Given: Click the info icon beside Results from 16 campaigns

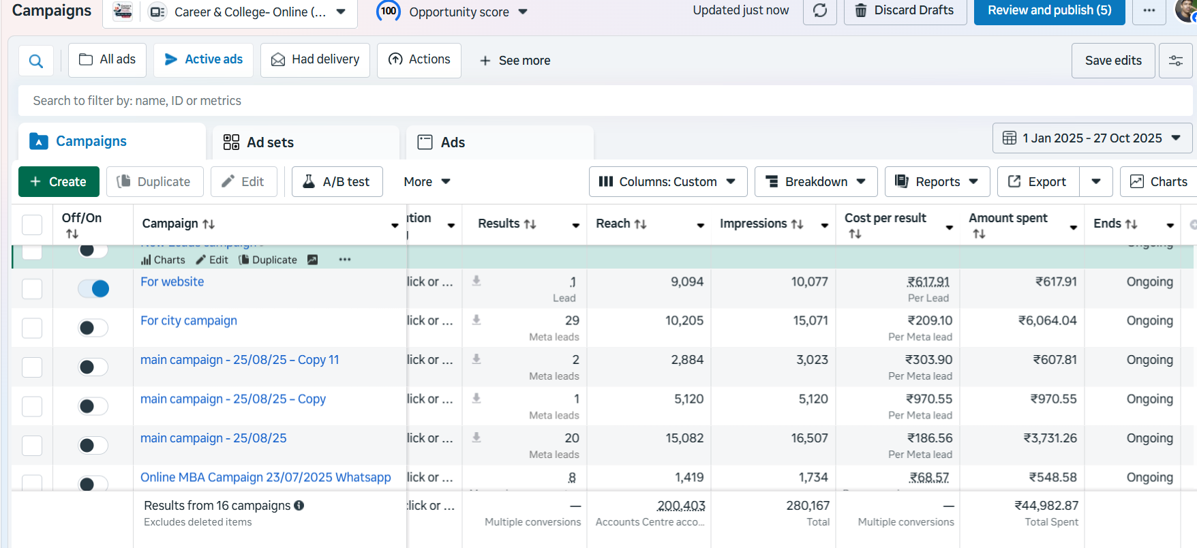Looking at the screenshot, I should pyautogui.click(x=299, y=506).
